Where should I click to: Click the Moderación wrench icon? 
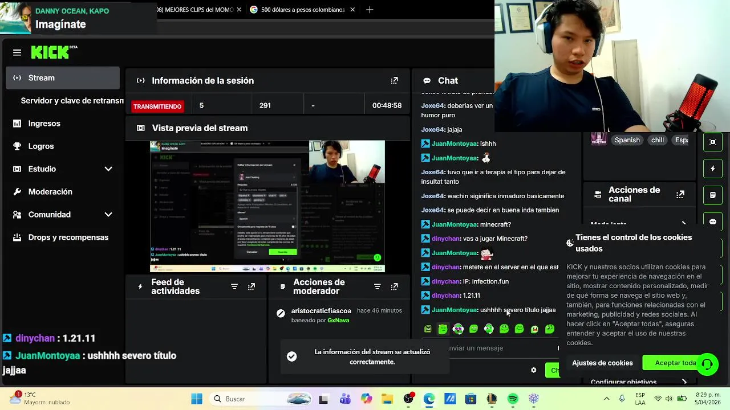pyautogui.click(x=17, y=192)
